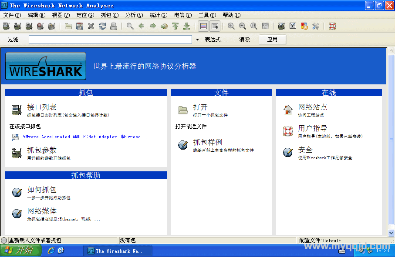Toggle packet list colorize button
This screenshot has height=257, width=395.
pos(203,26)
